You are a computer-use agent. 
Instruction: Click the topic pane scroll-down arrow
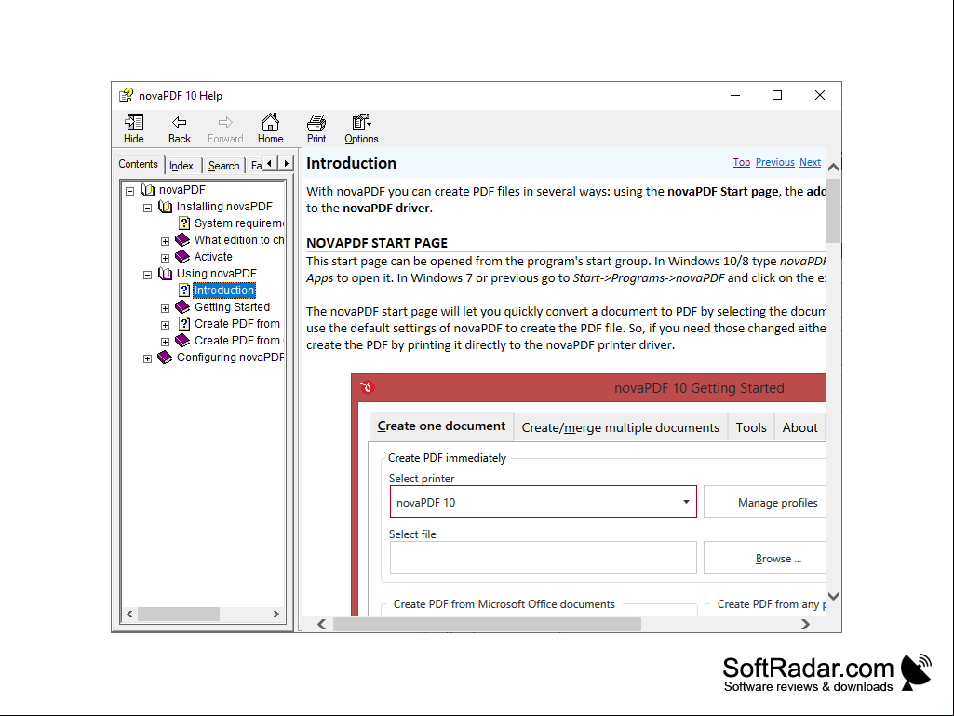coord(834,597)
